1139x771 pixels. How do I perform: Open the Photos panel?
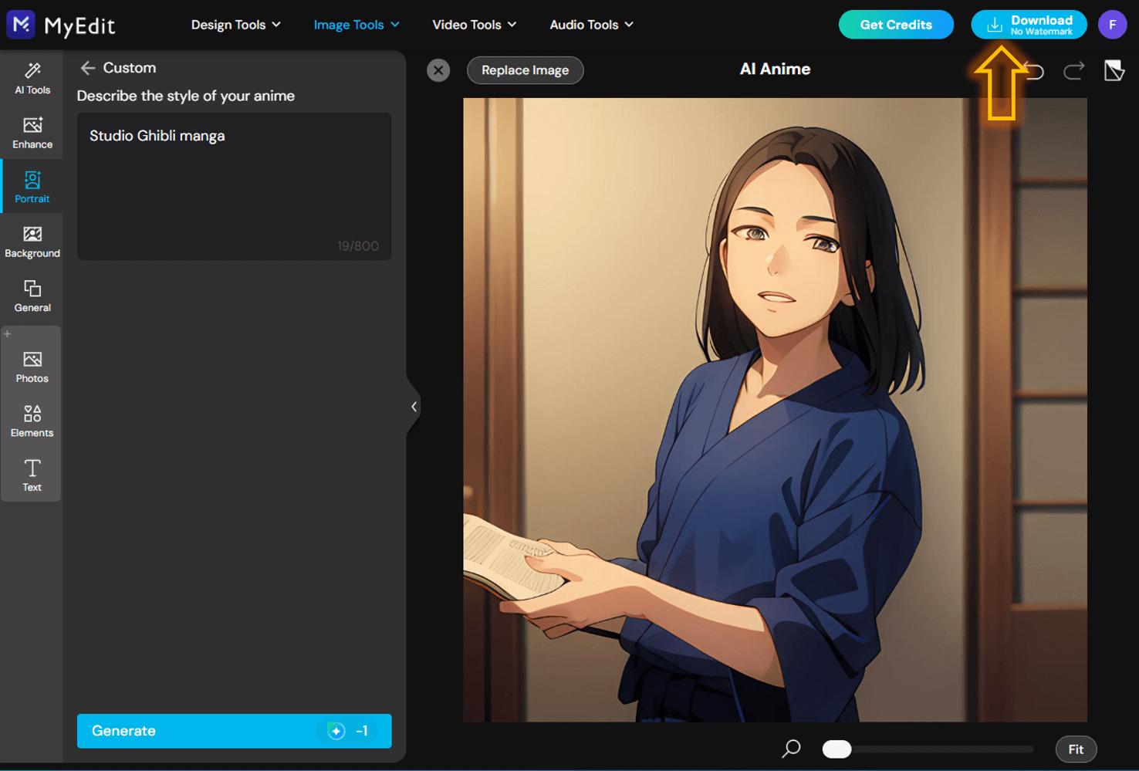tap(32, 366)
